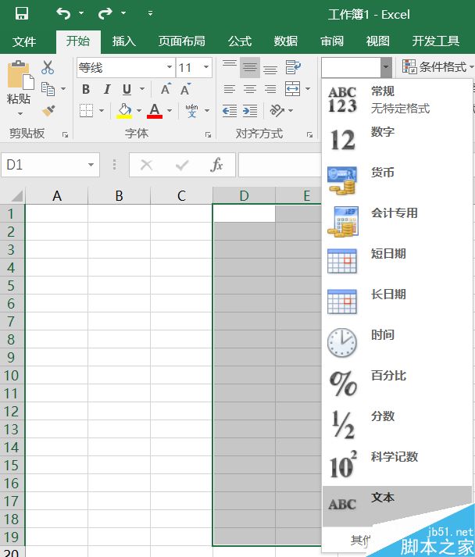
Task: Open the Name Box dropdown next to D1
Action: [x=91, y=165]
